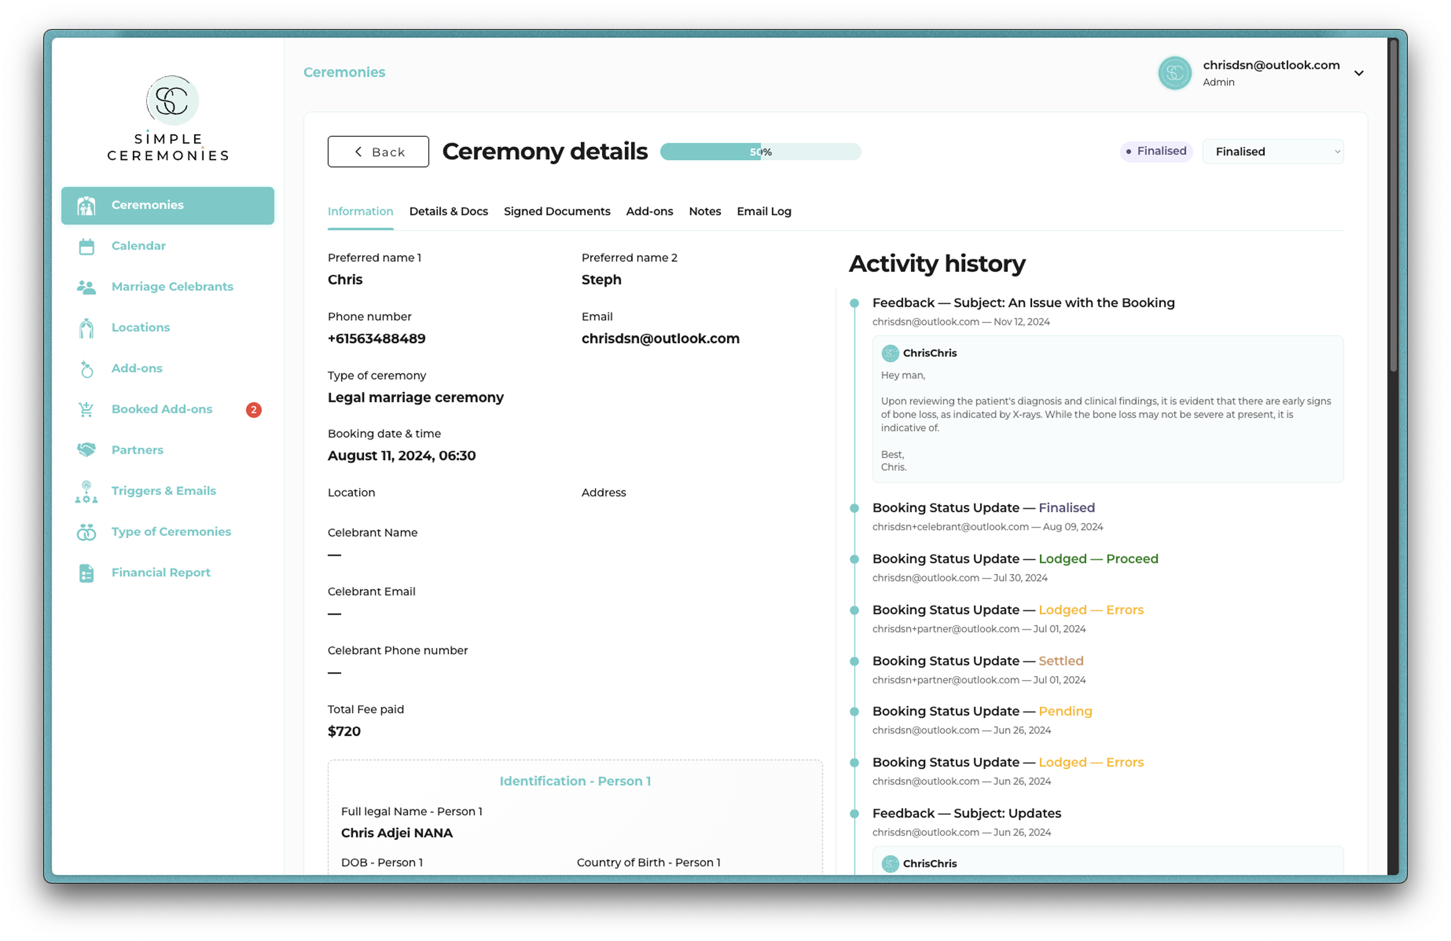
Task: Click email value chrisdsn@outlook.com in details
Action: click(x=660, y=339)
